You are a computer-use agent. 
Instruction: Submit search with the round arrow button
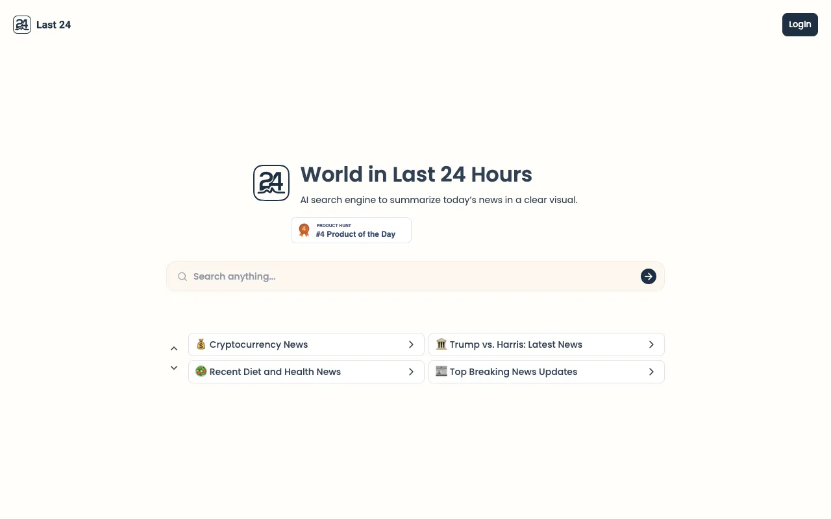pyautogui.click(x=648, y=277)
